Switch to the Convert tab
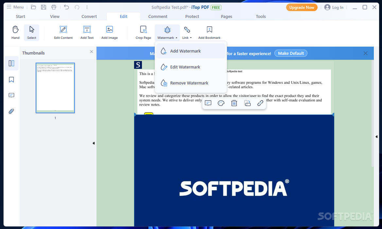382x229 pixels. 89,16
